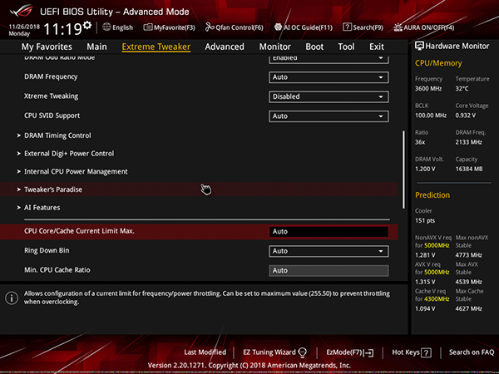Click Frequency value 3600 MHz

(x=428, y=89)
